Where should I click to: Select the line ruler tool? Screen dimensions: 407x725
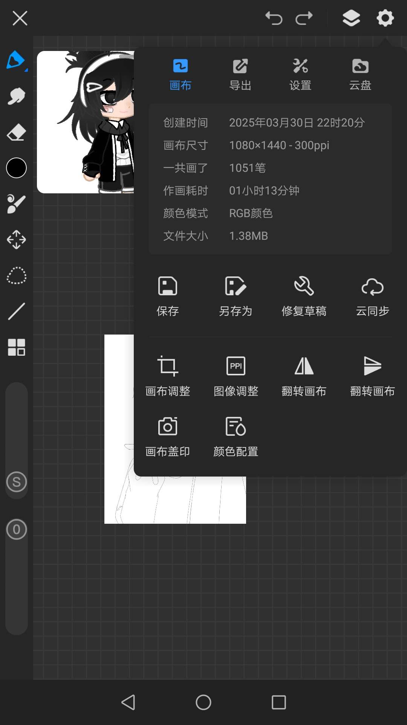(x=16, y=311)
